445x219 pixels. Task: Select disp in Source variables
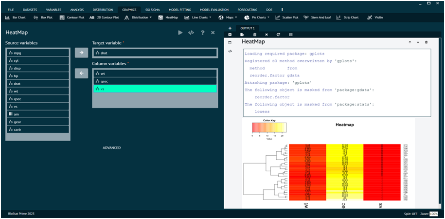pos(38,68)
